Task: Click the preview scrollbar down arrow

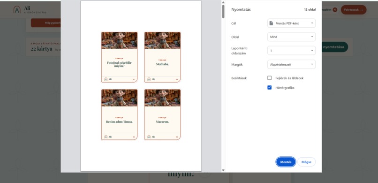Action: tap(223, 170)
